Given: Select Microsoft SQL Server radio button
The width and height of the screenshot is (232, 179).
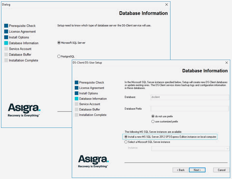Looking at the screenshot, I should coord(59,43).
